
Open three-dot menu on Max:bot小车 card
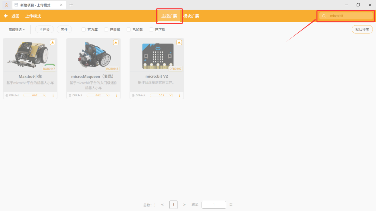coord(53,95)
